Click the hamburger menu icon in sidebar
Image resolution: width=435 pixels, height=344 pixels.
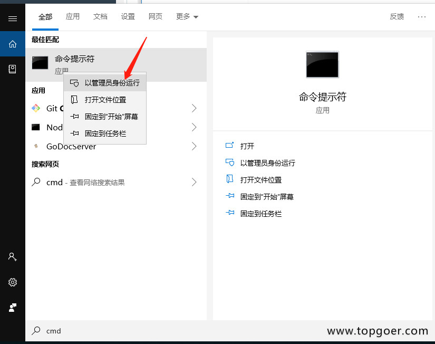click(x=13, y=18)
